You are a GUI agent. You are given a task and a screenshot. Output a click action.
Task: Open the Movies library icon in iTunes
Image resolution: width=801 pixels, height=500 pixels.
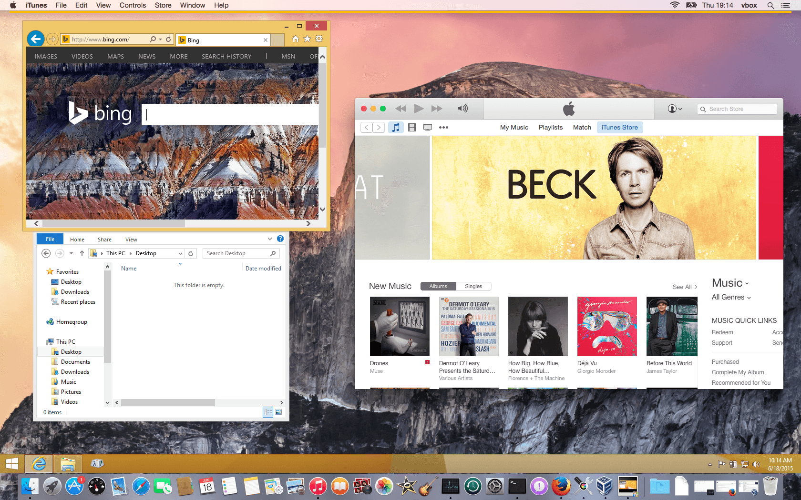412,127
